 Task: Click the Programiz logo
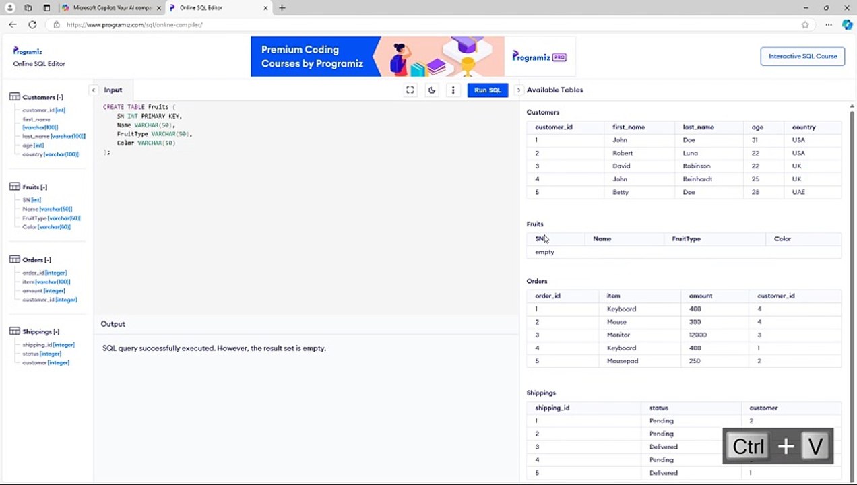[x=28, y=51]
